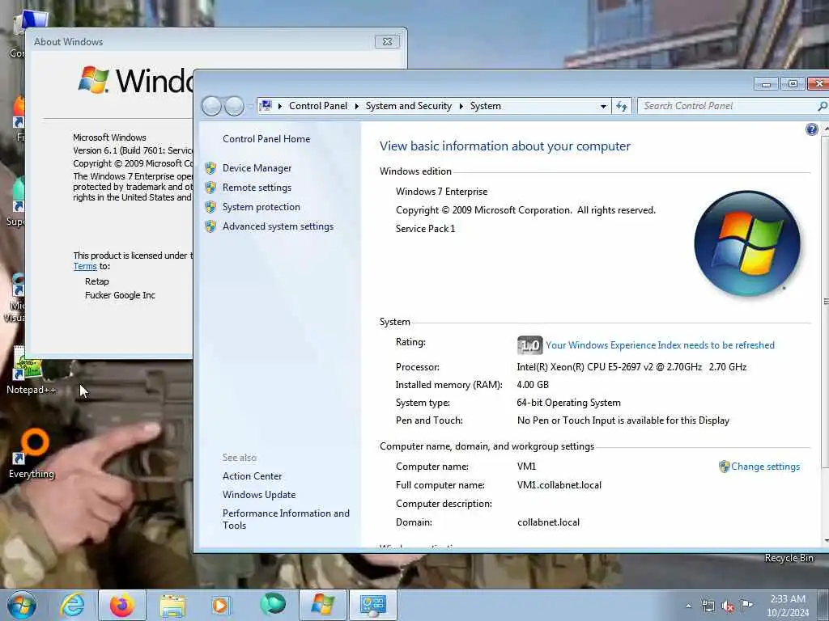Click the green round taskbar app icon
Viewport: 829px width, 621px height.
[272, 604]
